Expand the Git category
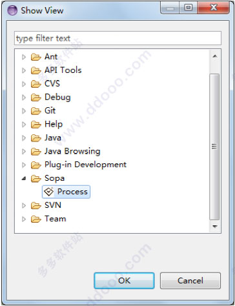Screen dimensions: 235x306 [24, 111]
